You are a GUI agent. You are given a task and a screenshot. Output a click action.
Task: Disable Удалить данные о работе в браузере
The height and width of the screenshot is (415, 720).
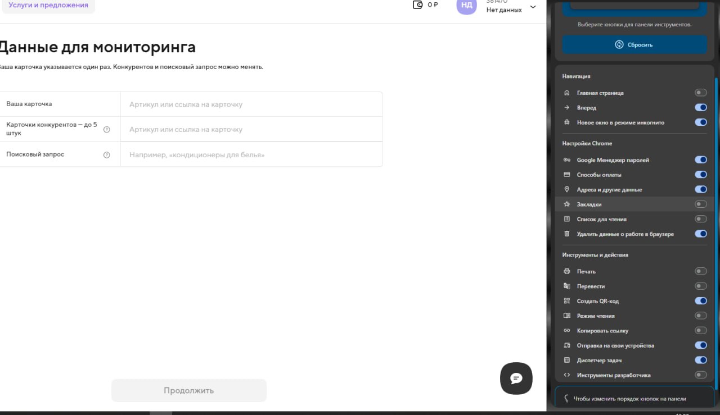[701, 234]
